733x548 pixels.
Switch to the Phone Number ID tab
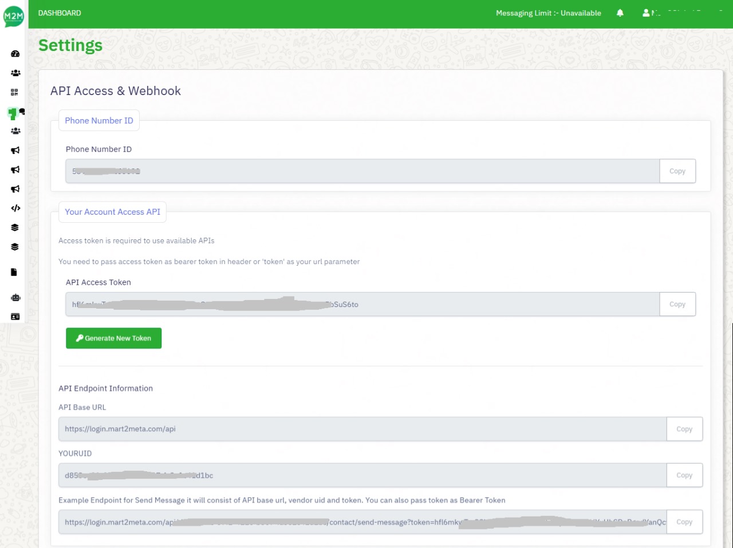98,120
